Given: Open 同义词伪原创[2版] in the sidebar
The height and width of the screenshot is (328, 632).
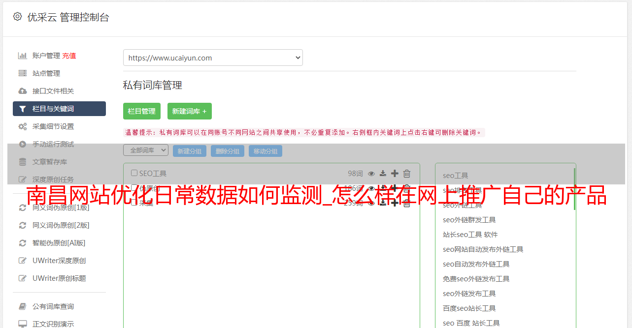Looking at the screenshot, I should [61, 225].
